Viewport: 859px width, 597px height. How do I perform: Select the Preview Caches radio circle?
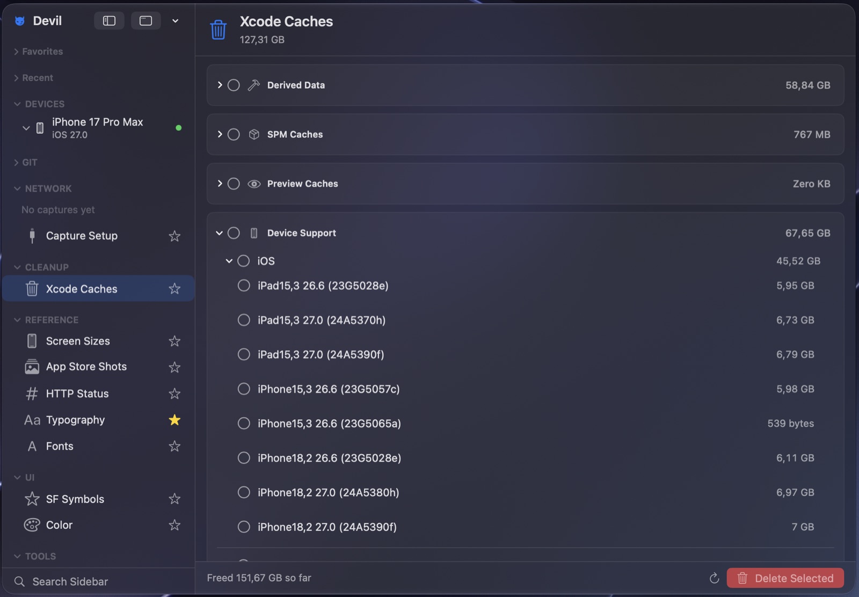tap(234, 184)
